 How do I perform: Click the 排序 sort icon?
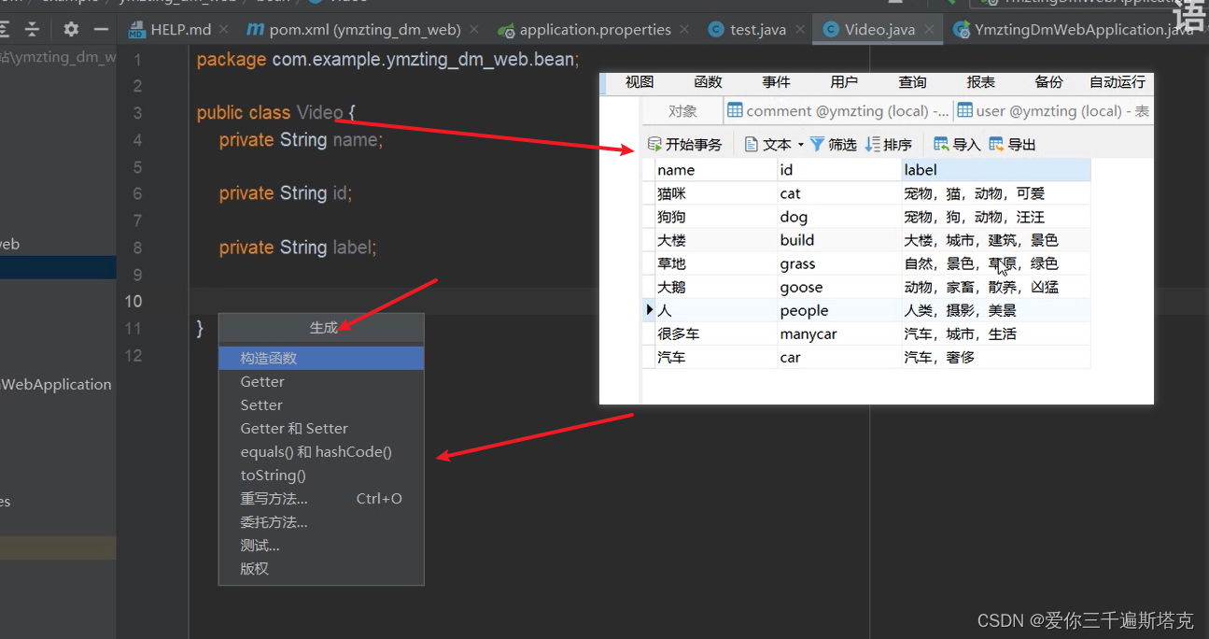tap(889, 144)
